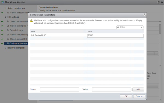Image resolution: width=164 pixels, height=103 pixels.
Task: Click the New Virtual Machine title icon
Action: [x=3, y=2]
